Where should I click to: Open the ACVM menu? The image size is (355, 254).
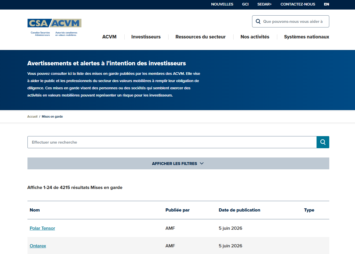click(x=109, y=37)
